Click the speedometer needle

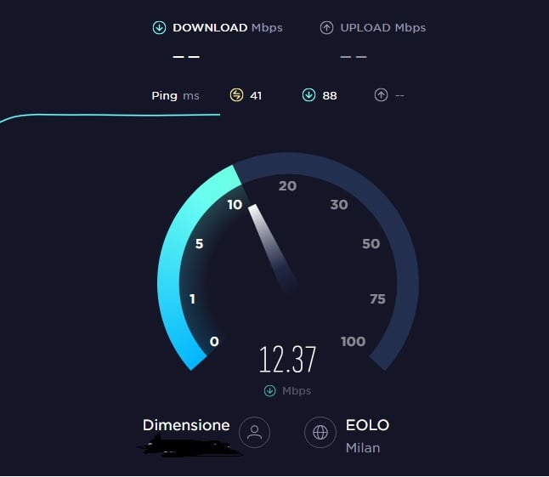(272, 247)
